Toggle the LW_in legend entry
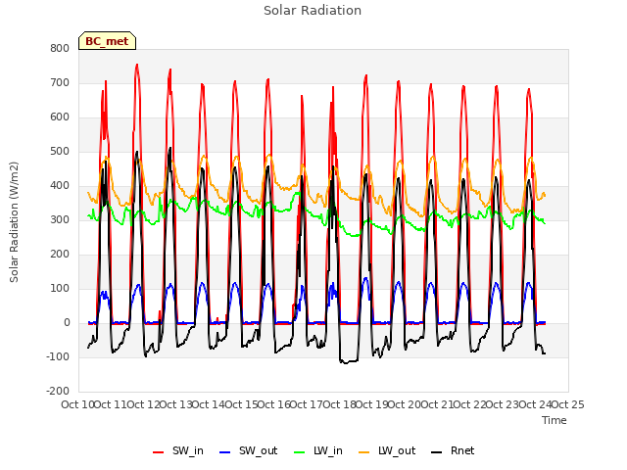 (x=318, y=450)
